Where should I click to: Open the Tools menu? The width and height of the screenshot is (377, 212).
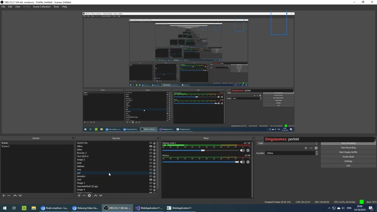click(56, 7)
